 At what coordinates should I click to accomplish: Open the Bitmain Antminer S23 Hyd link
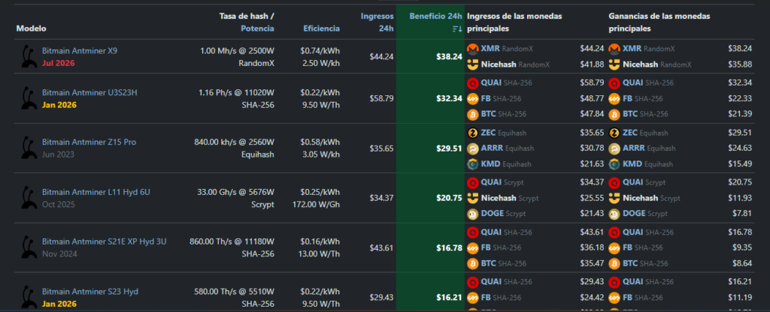click(x=90, y=292)
